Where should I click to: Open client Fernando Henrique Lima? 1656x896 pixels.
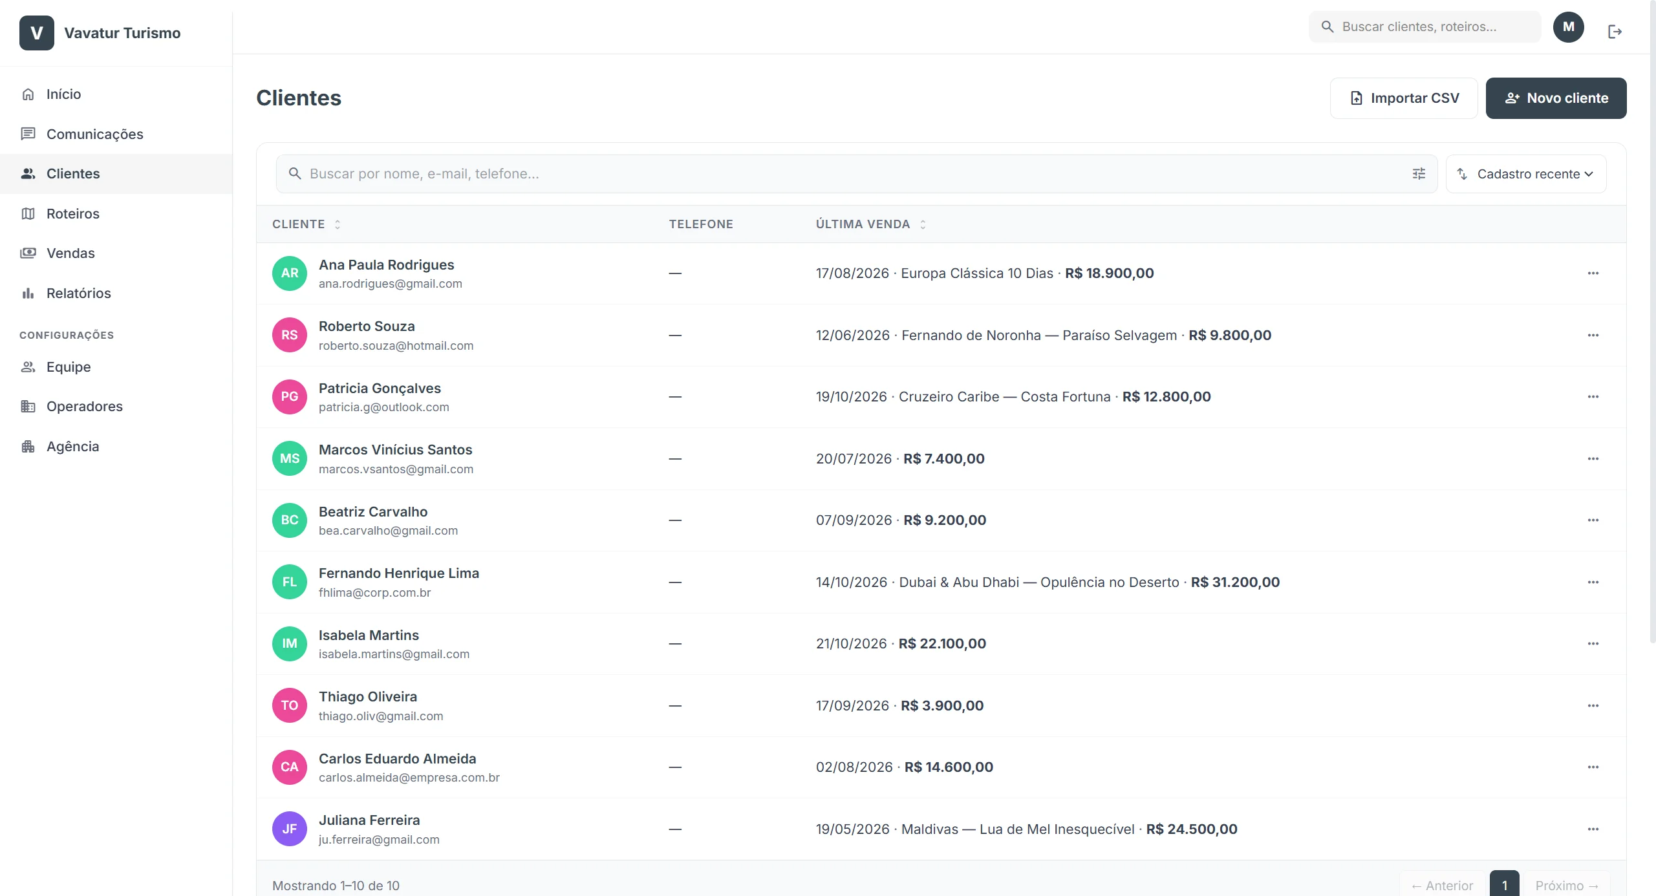click(398, 573)
